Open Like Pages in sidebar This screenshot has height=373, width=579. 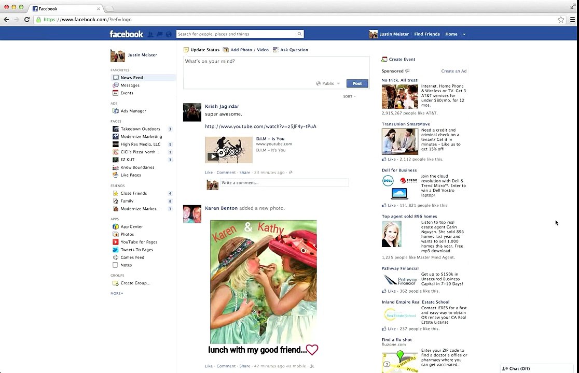131,175
